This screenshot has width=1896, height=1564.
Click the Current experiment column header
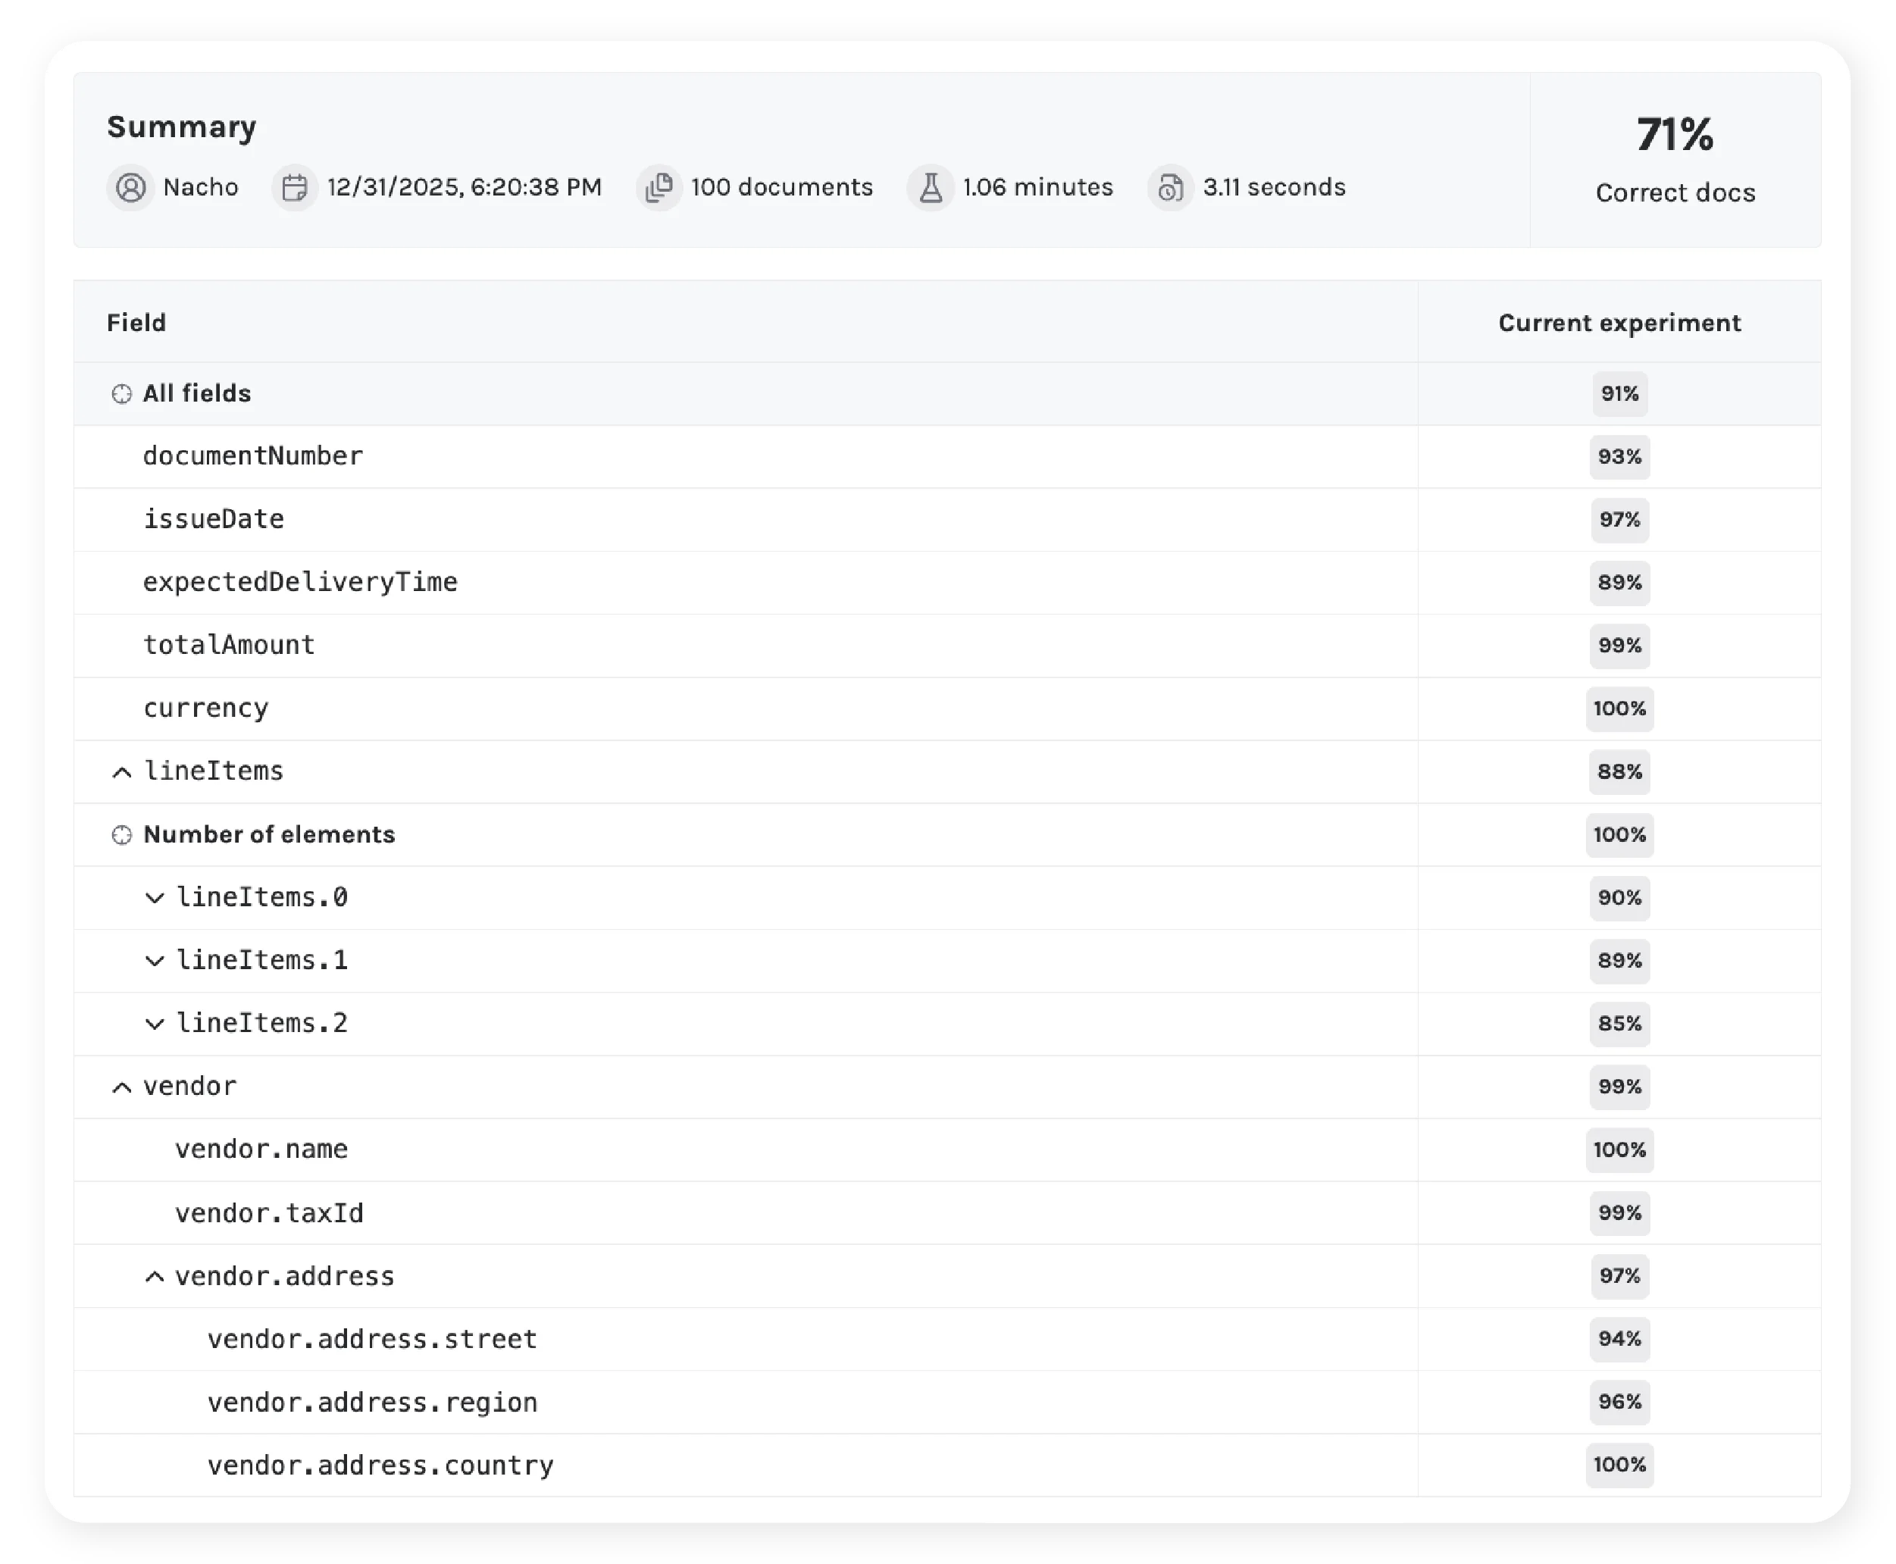coord(1619,323)
